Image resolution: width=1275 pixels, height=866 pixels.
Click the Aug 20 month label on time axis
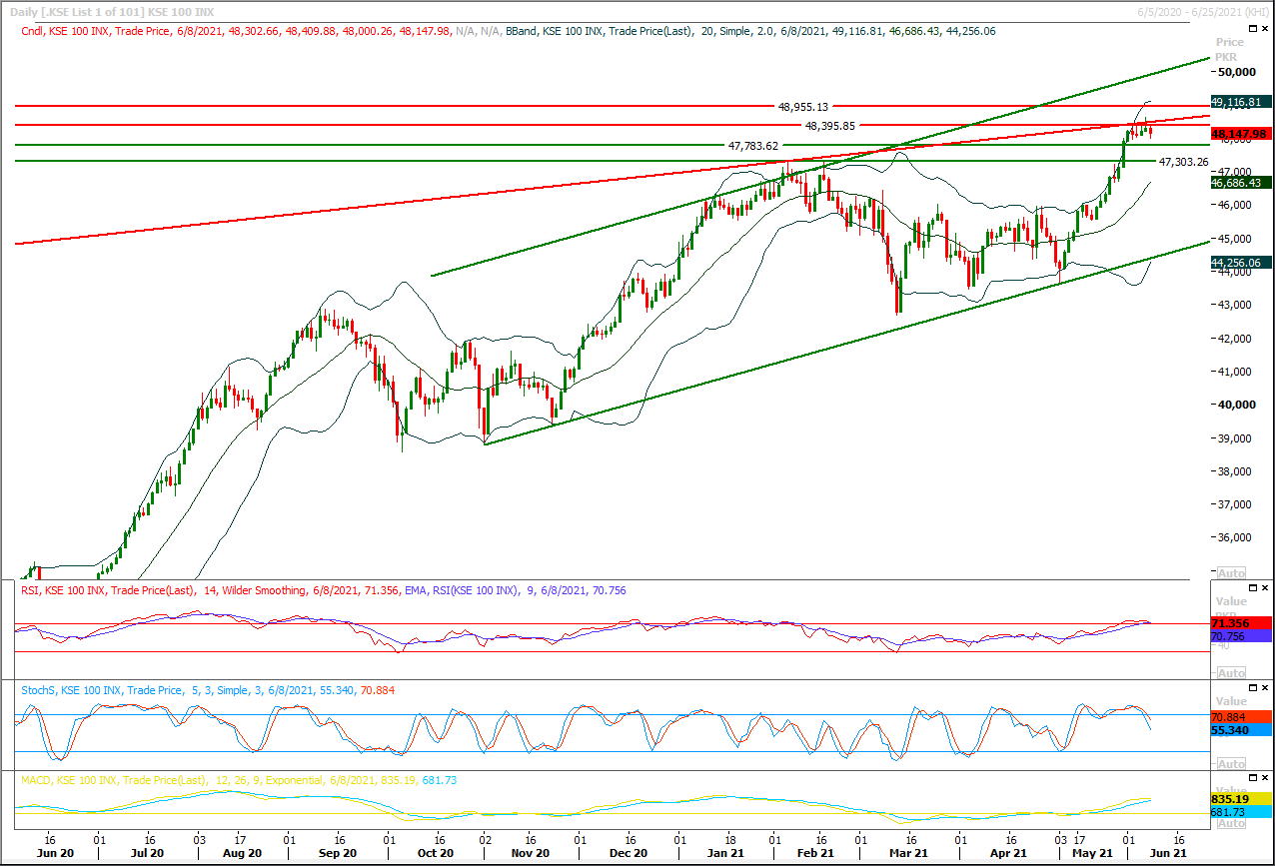242,854
